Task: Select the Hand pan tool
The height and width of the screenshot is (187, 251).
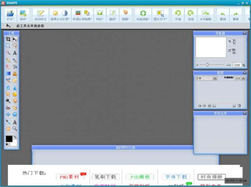Action: [8, 129]
